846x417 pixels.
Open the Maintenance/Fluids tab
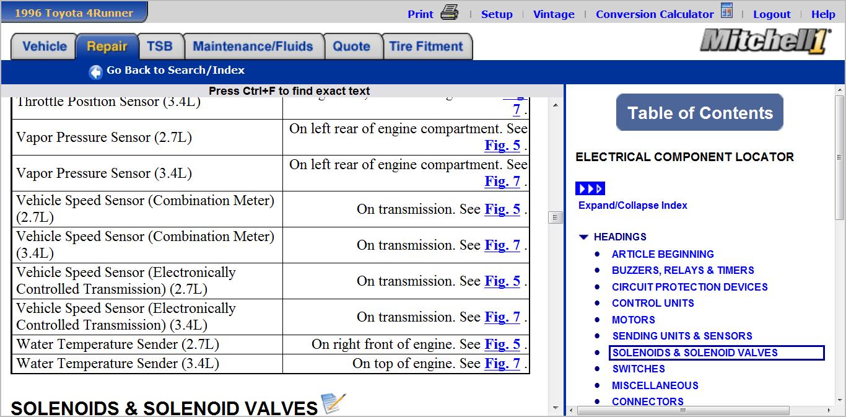[253, 46]
